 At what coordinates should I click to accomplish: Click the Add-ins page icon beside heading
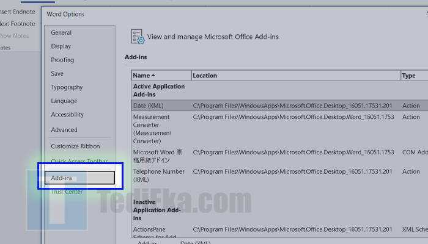[x=138, y=37]
